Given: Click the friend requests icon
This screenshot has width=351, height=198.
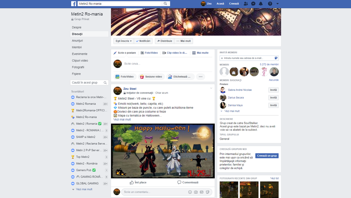Looking at the screenshot, I should pos(246,4).
